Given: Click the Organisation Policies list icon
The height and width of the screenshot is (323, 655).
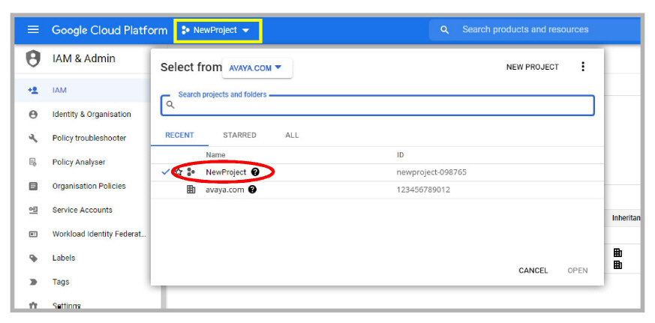Looking at the screenshot, I should tap(33, 186).
